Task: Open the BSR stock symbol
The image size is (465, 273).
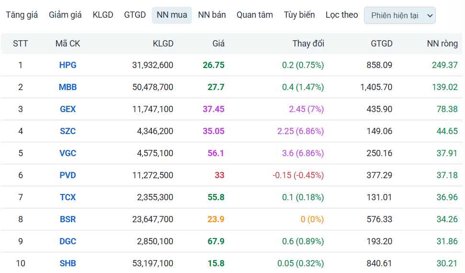Action: 68,219
